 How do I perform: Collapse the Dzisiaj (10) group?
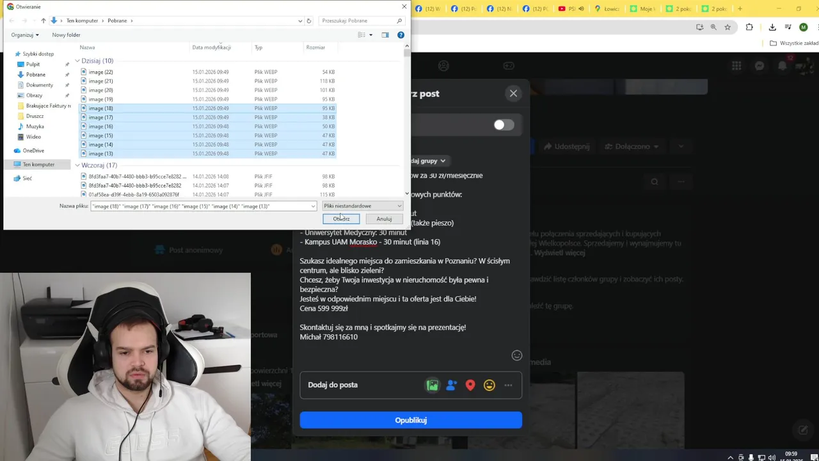click(77, 61)
